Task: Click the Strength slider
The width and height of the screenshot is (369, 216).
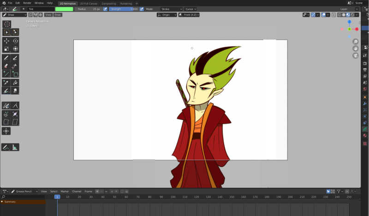Action: click(x=124, y=9)
